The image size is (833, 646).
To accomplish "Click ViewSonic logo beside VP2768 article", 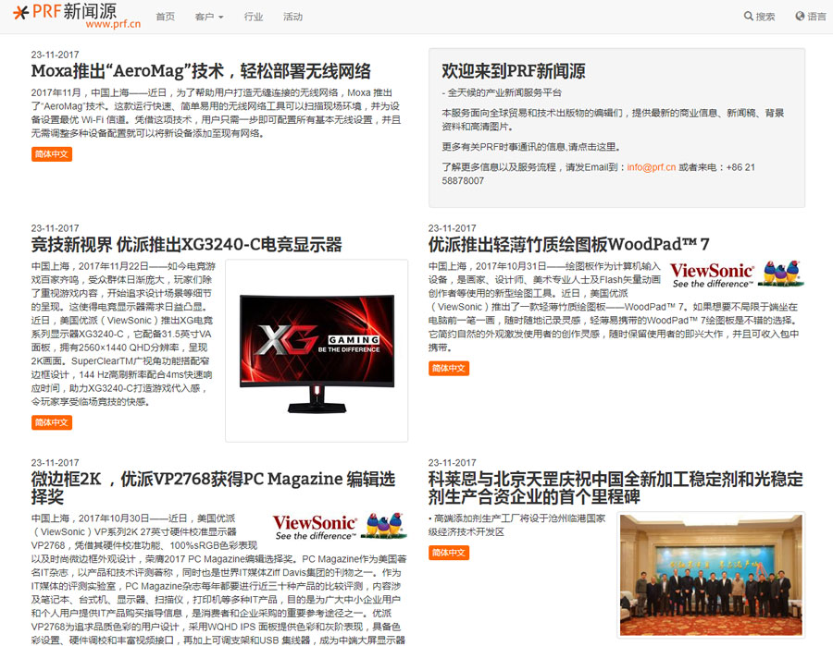I will (340, 527).
